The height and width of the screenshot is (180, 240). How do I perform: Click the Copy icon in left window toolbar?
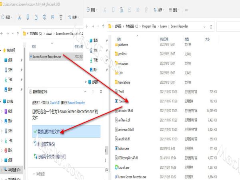[28, 17]
